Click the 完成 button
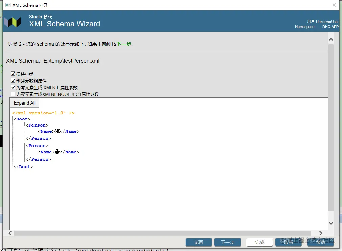Screen dimensions: 342x251 259,242
